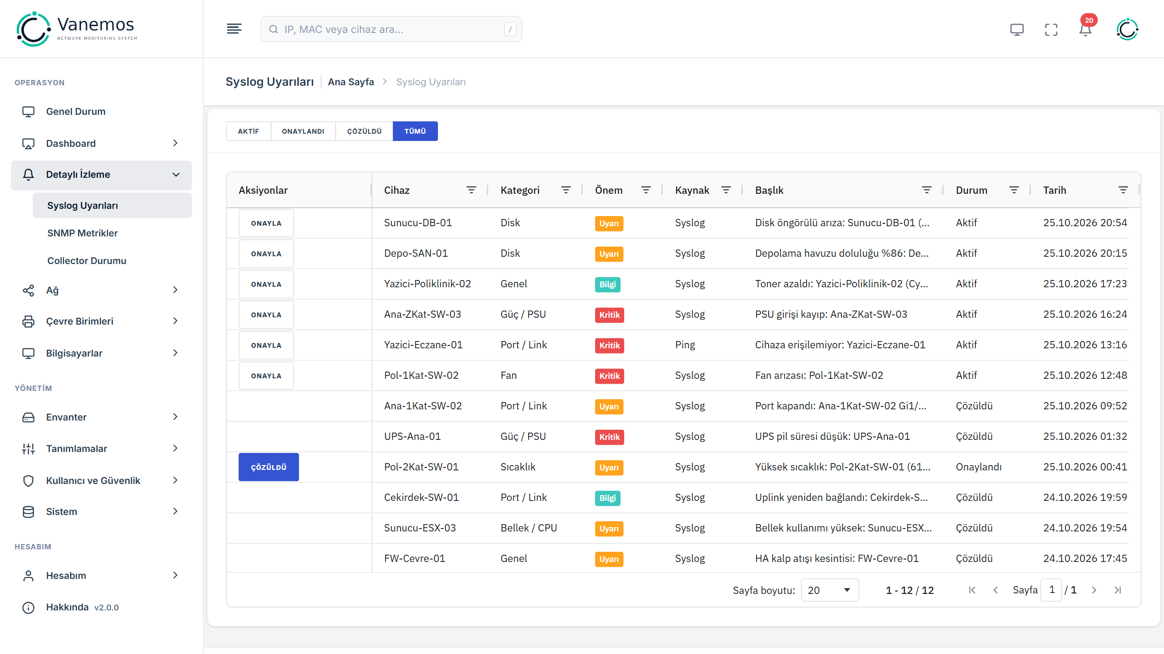
Task: Open the Sayfa boyutu 20 dropdown
Action: click(829, 590)
